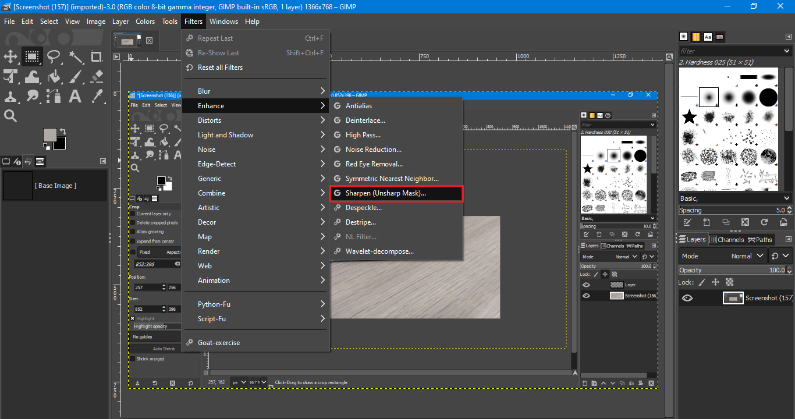Select the Zoom magnifier tool
Image resolution: width=795 pixels, height=419 pixels.
pos(10,116)
